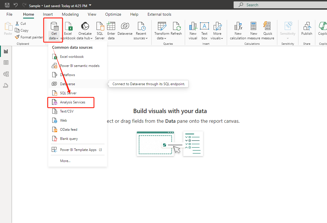Select SQL Server in dropdown list
This screenshot has height=223, width=327.
(78, 93)
